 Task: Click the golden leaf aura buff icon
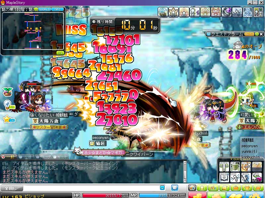pos(174,12)
